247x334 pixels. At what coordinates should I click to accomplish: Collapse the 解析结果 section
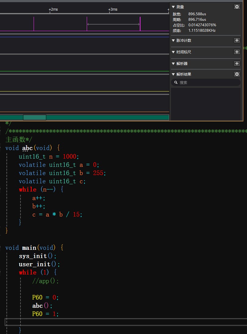point(173,74)
